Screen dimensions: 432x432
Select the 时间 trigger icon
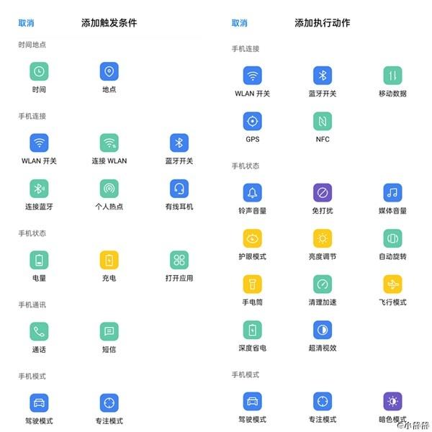pos(39,71)
